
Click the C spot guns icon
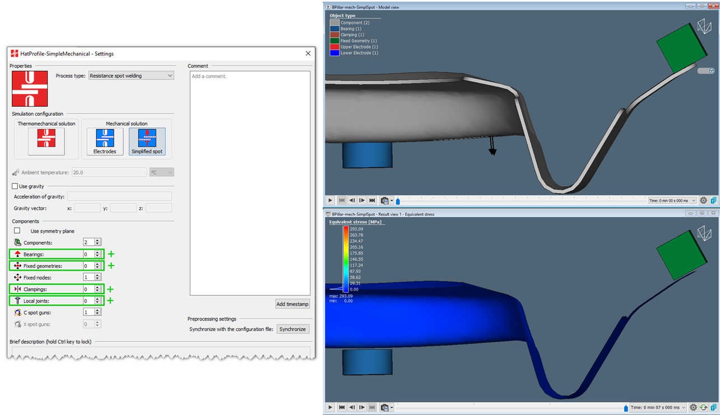[x=16, y=312]
